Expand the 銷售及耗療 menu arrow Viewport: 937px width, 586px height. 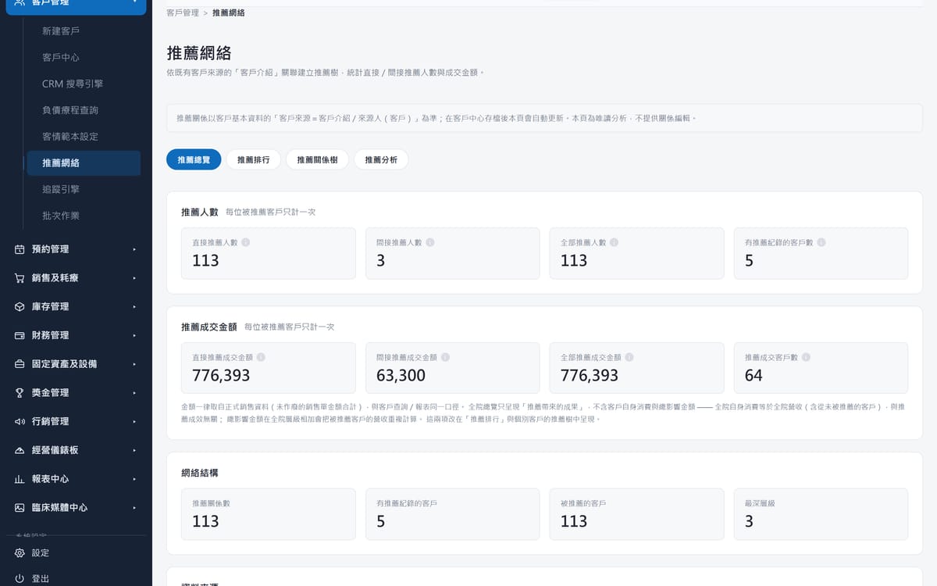tap(134, 278)
